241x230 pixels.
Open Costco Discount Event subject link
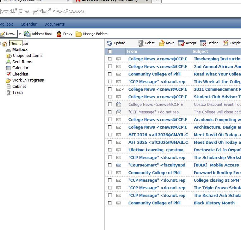click(217, 104)
